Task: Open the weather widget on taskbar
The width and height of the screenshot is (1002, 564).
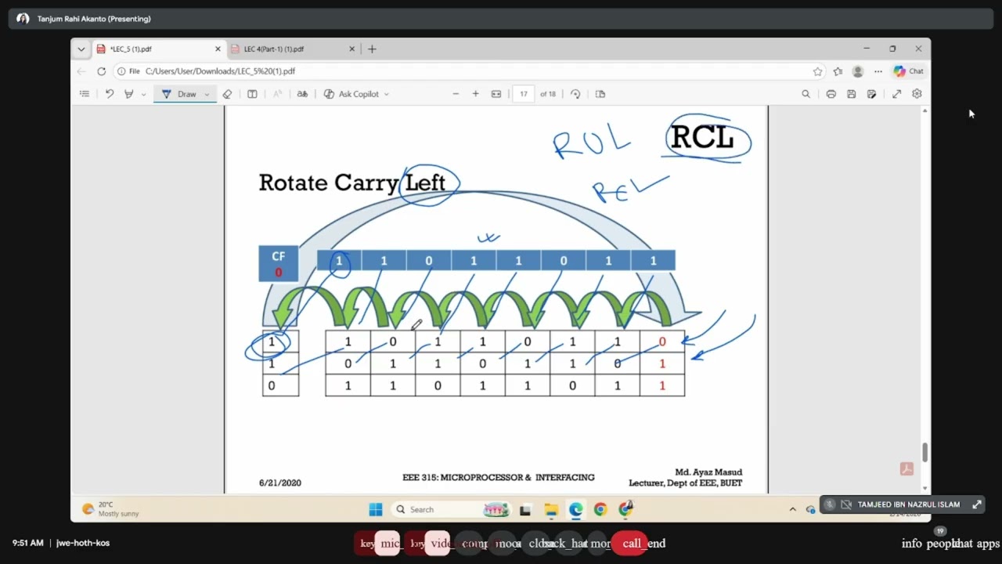Action: point(110,509)
